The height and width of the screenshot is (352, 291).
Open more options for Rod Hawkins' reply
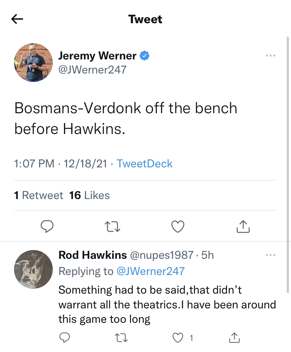tap(270, 255)
